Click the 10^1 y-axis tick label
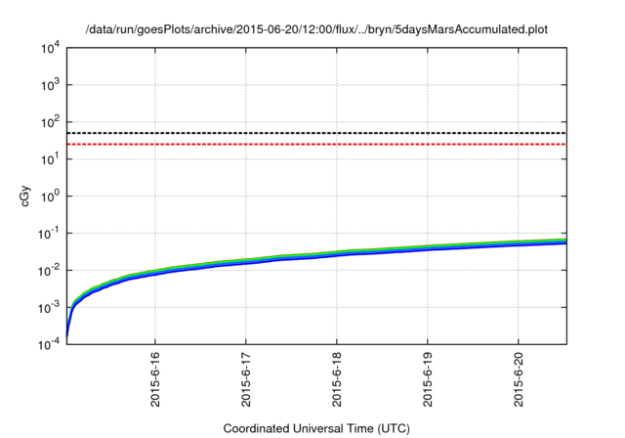This screenshot has height=438, width=625. coord(50,159)
